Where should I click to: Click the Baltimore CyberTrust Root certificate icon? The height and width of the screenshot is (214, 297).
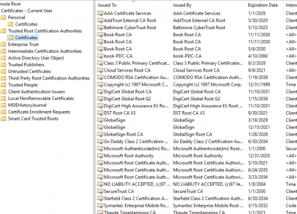pyautogui.click(x=99, y=28)
